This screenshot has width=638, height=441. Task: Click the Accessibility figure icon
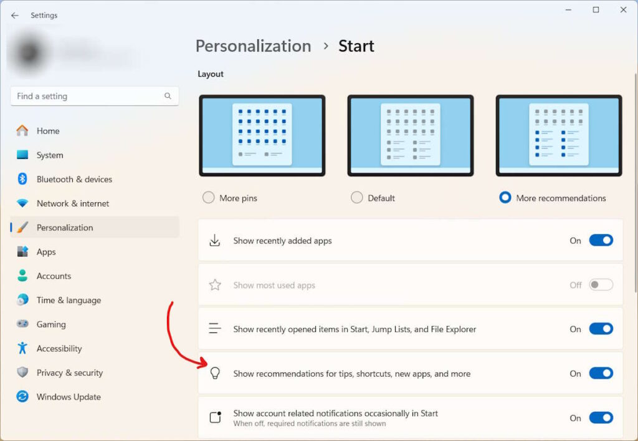click(x=23, y=348)
